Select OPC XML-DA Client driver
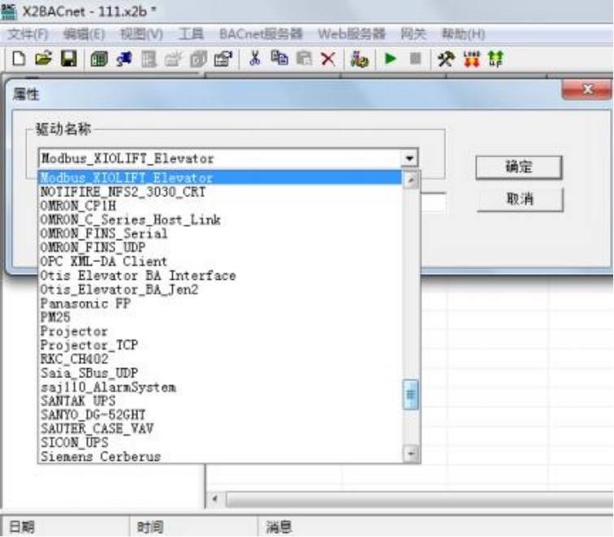The width and height of the screenshot is (614, 537). [x=220, y=261]
